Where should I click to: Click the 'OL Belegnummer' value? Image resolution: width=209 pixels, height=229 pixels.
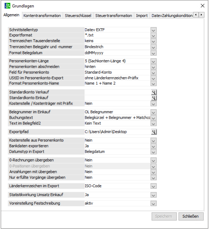tap(99, 112)
